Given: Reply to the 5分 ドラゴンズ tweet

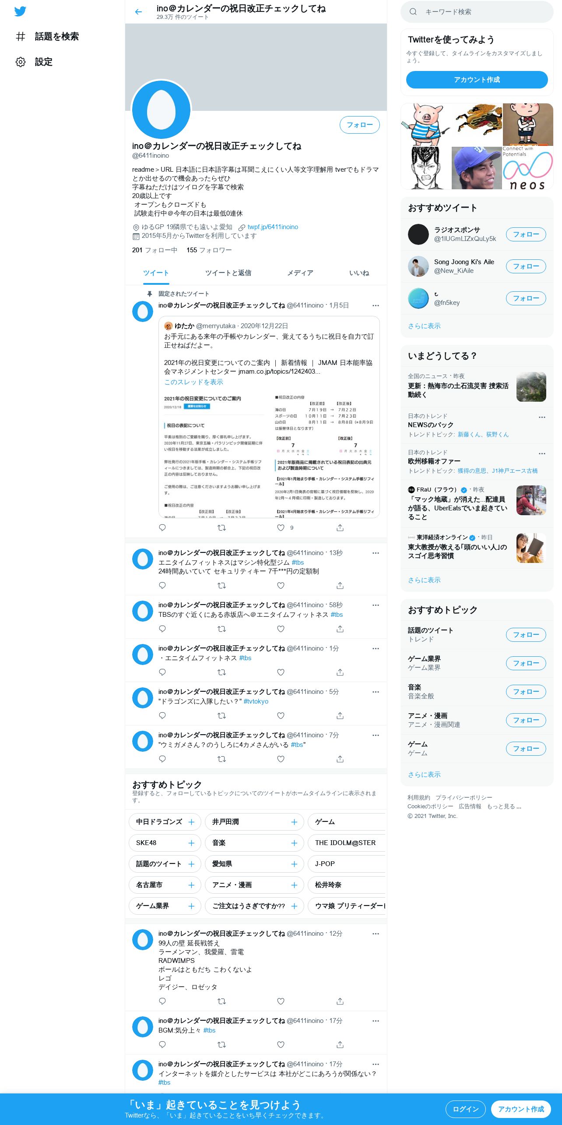Looking at the screenshot, I should pyautogui.click(x=162, y=715).
